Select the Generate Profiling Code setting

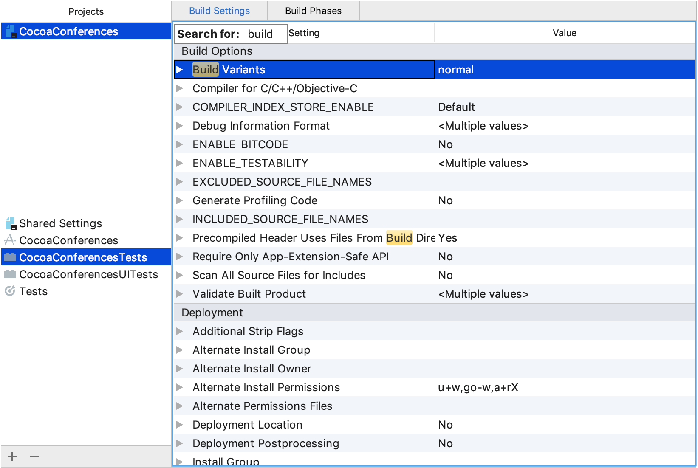(255, 200)
